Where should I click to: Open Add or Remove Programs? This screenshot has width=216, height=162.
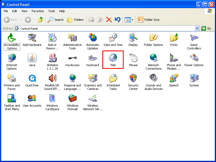[x=52, y=42]
